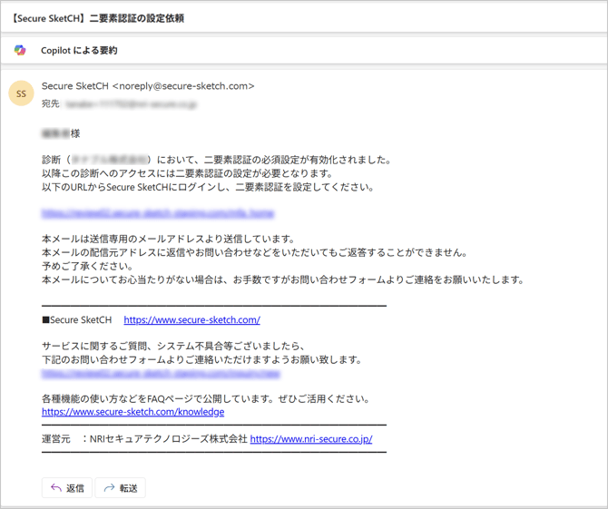608x509 pixels.
Task: Click the text NRIセキュアテクノロジーズ株式会社
Action: 168,439
